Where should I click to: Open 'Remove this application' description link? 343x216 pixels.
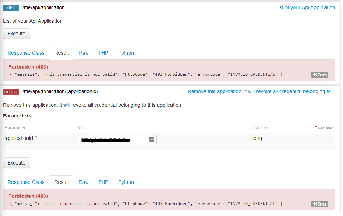pyautogui.click(x=261, y=92)
